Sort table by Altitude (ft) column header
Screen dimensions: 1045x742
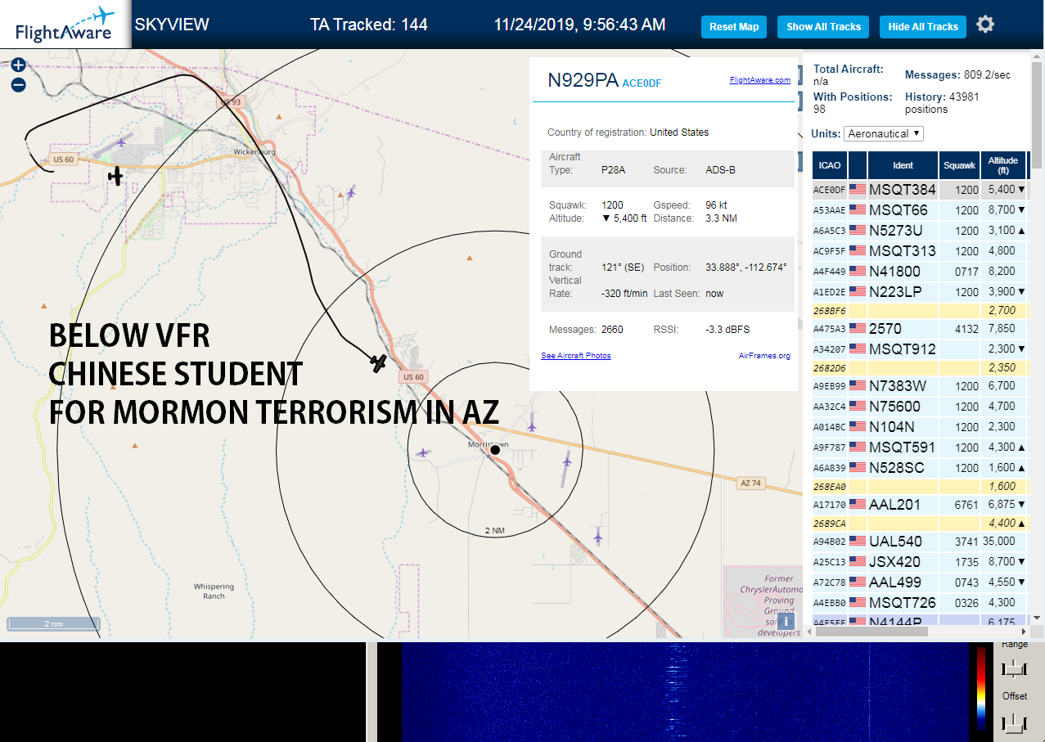[1002, 165]
